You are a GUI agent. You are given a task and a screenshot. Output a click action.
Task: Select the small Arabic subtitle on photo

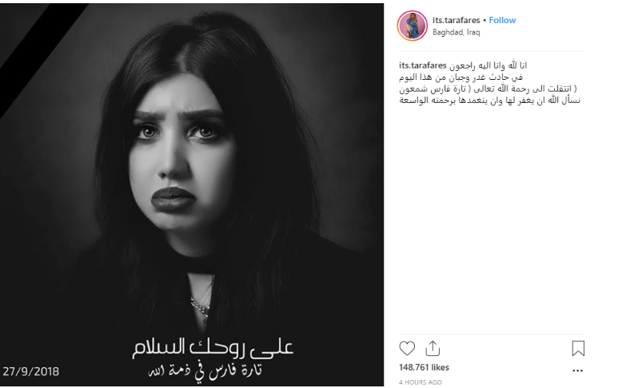pos(205,371)
